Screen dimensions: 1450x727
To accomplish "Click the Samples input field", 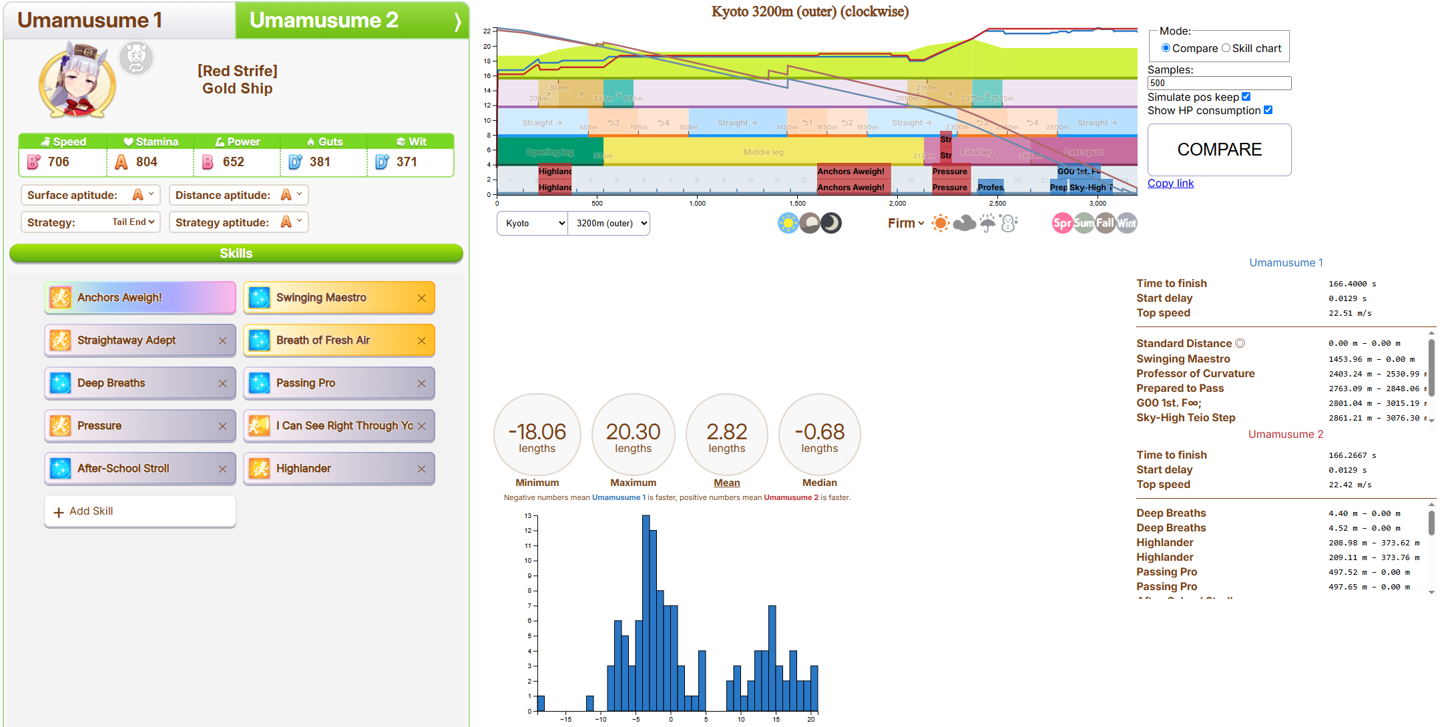I will click(x=1219, y=83).
